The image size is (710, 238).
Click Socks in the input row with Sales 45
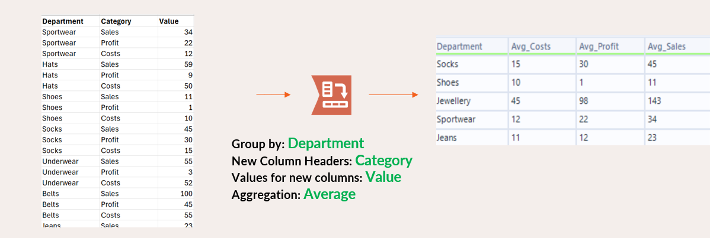[x=52, y=129]
